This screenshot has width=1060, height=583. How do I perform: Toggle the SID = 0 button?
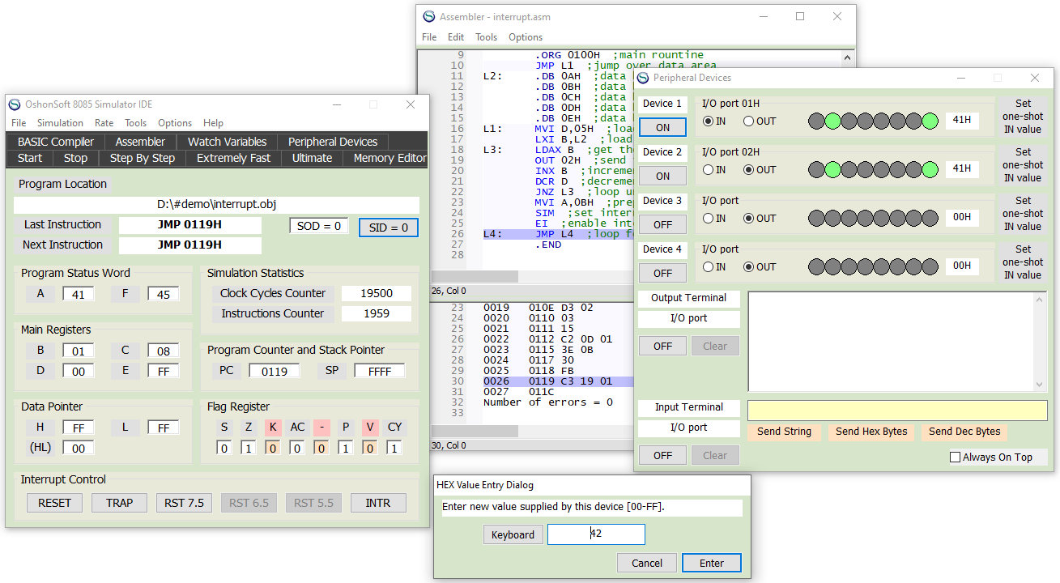(x=389, y=228)
